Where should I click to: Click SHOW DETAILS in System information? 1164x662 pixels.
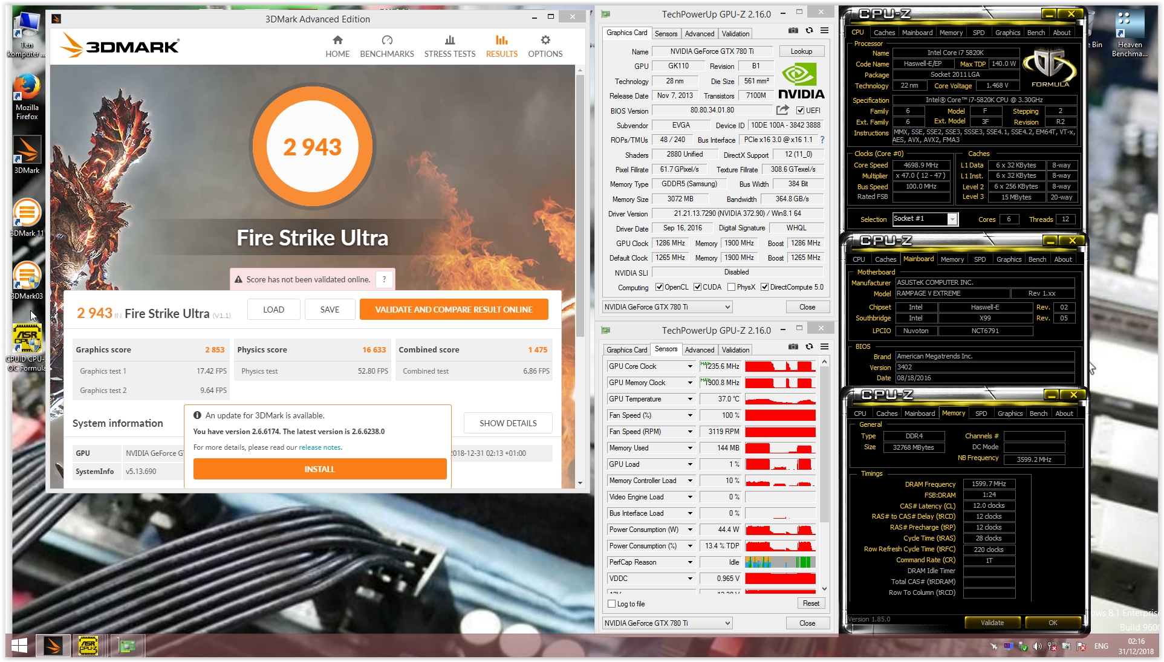[x=508, y=423]
